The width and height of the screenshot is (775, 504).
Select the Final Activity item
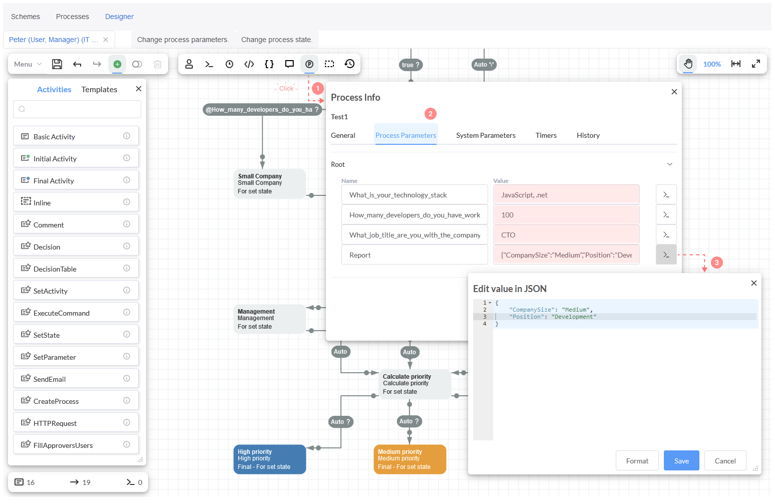tap(76, 180)
